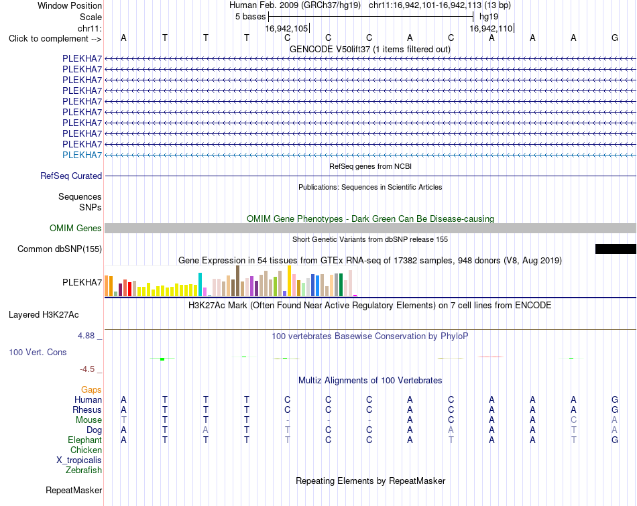This screenshot has height=506, width=637.
Task: Click the chr11: ruler label
Action: pyautogui.click(x=89, y=28)
